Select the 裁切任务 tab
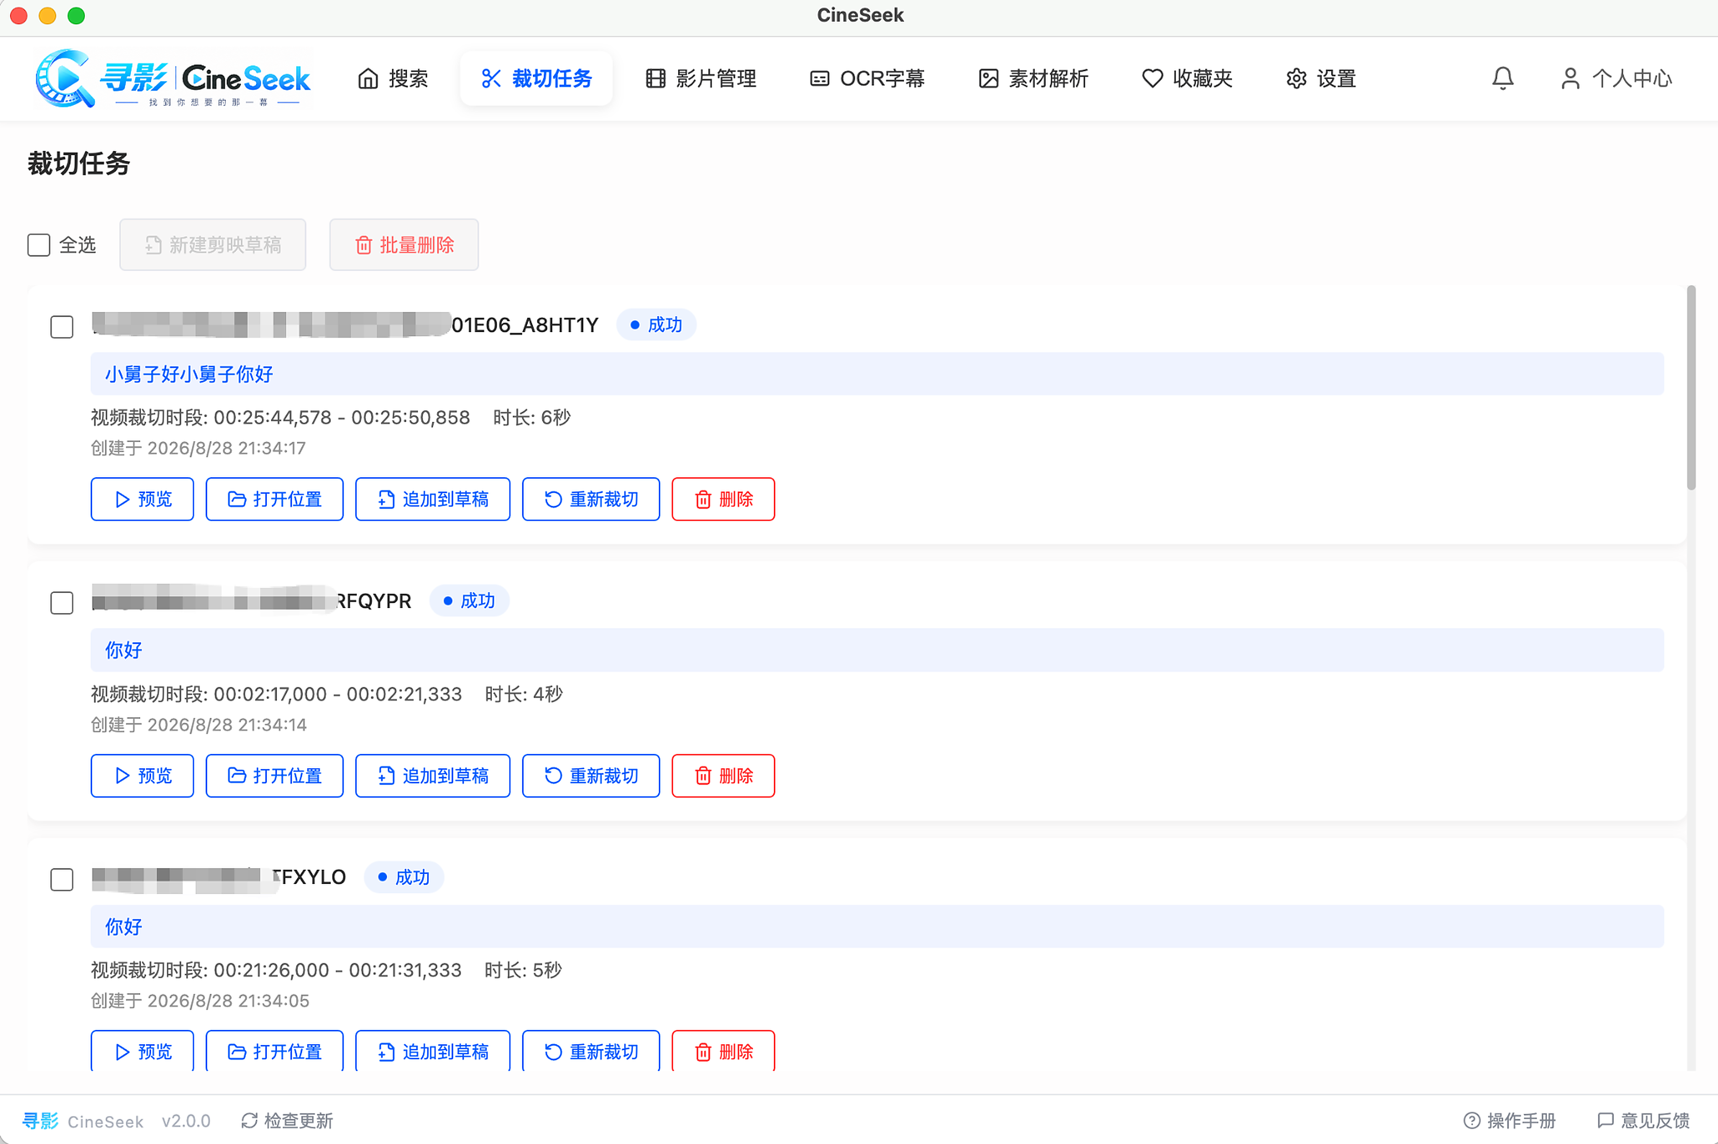 [x=537, y=78]
